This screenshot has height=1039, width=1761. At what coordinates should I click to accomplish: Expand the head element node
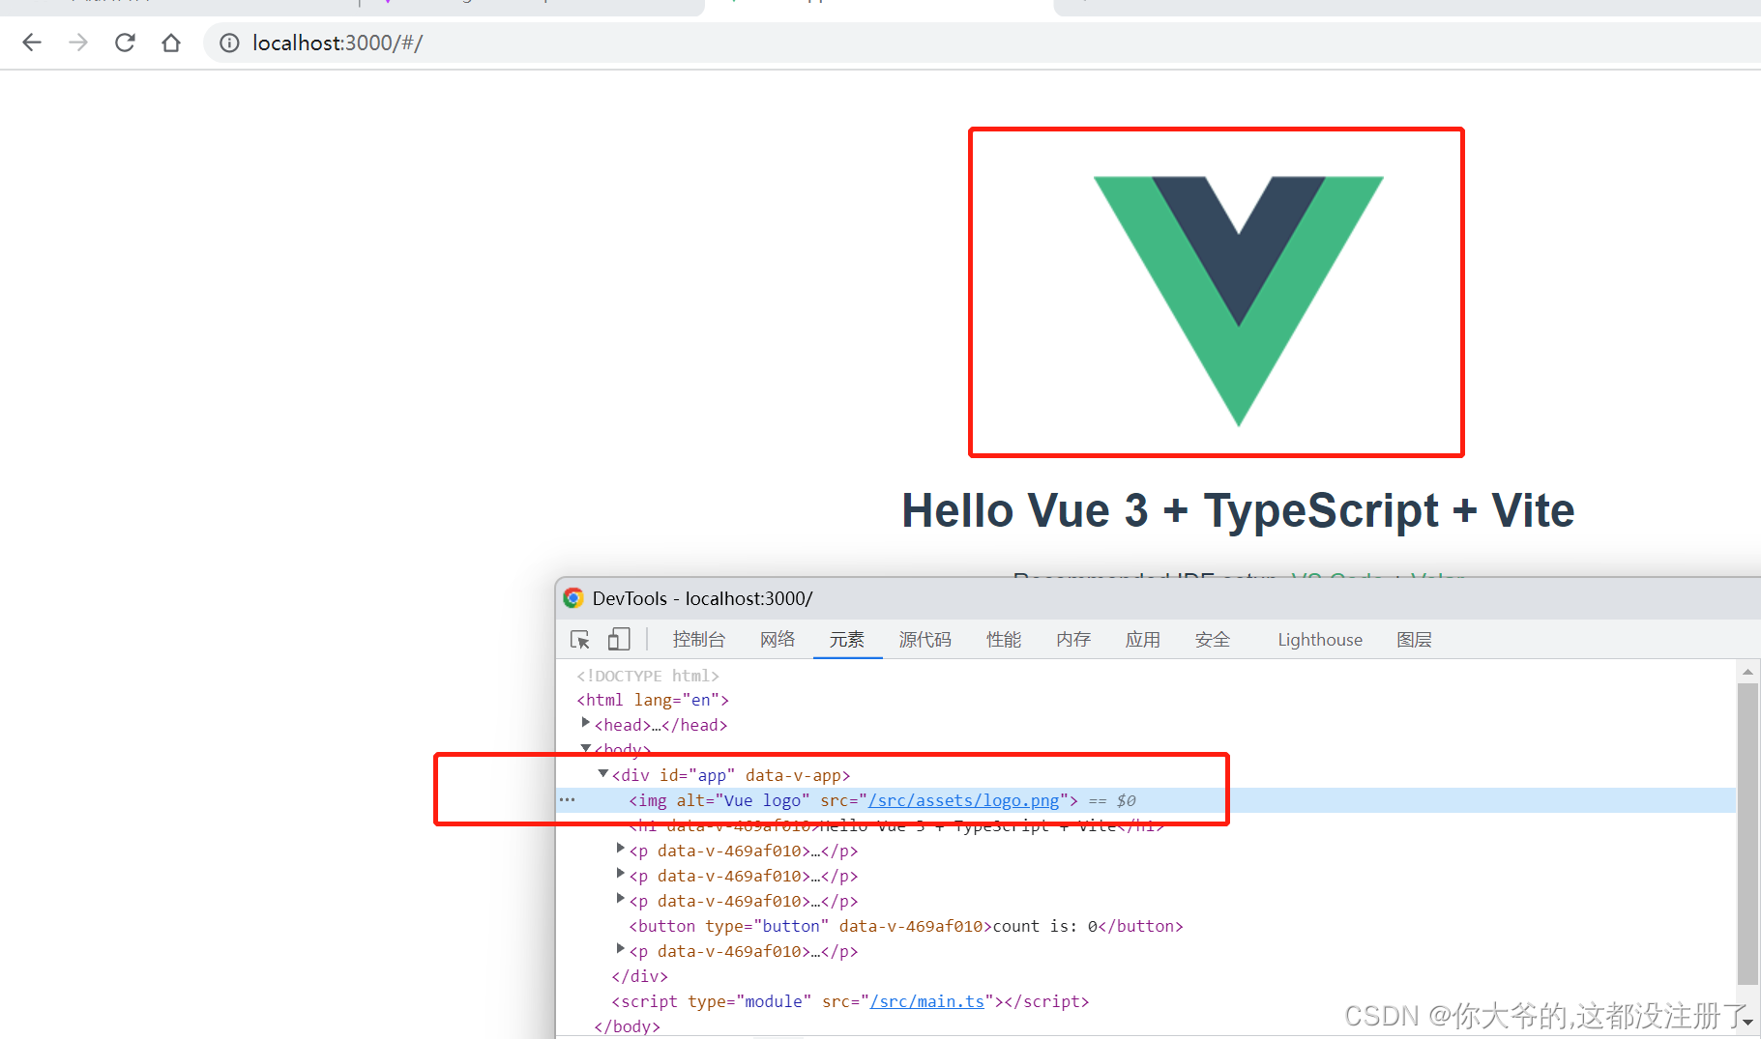(585, 723)
